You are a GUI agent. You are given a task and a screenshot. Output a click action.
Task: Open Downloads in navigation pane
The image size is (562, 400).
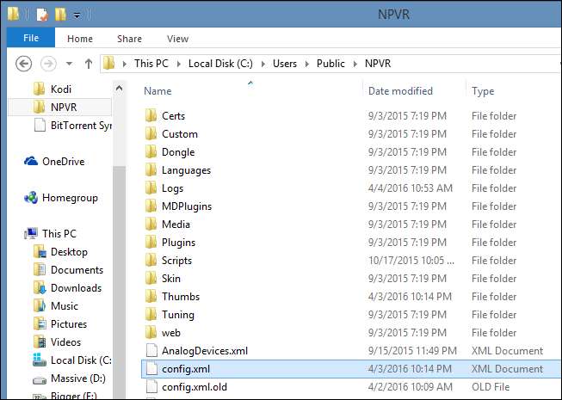[67, 288]
